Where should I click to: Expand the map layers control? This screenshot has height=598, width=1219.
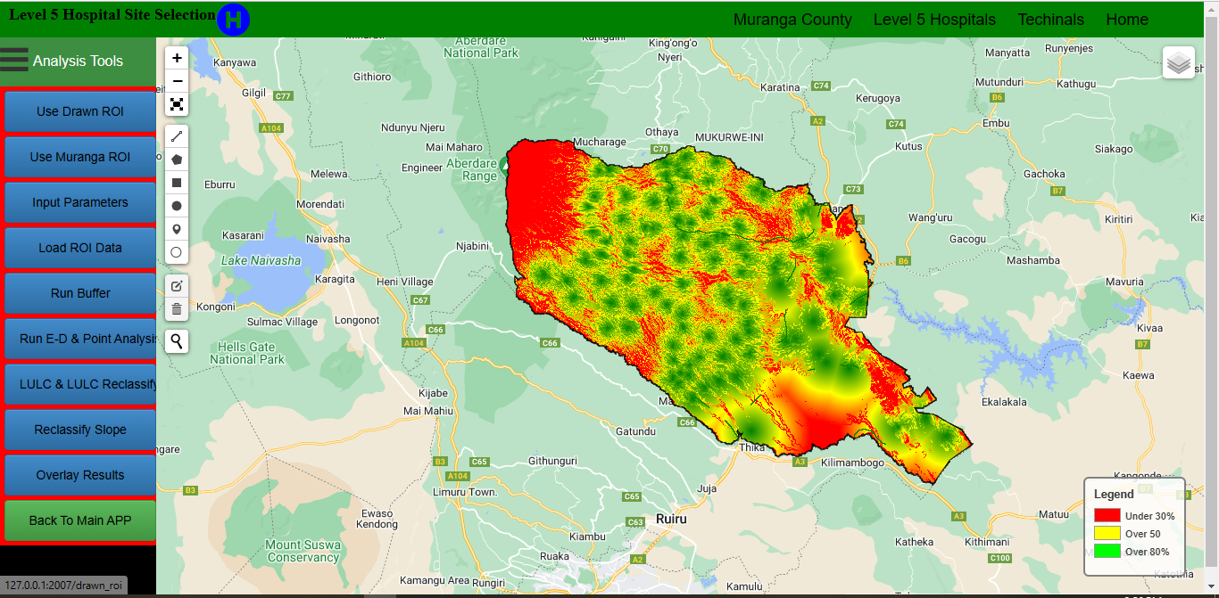point(1178,62)
